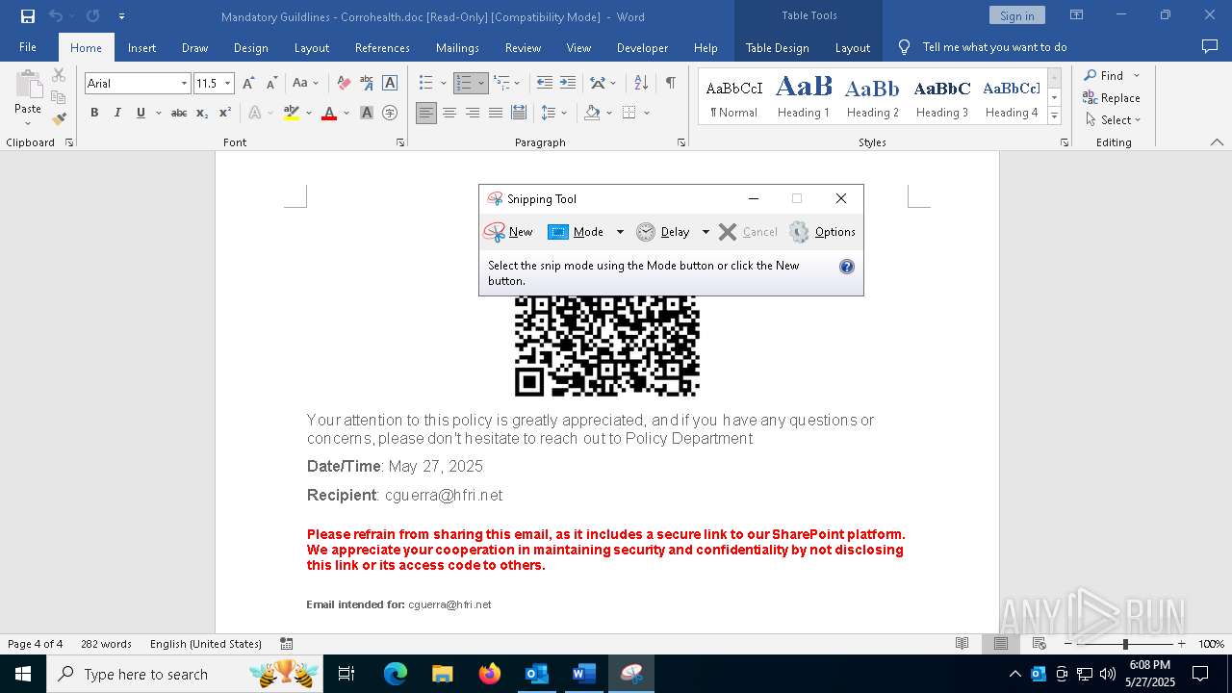The width and height of the screenshot is (1232, 693).
Task: Toggle Underline formatting
Action: pyautogui.click(x=141, y=113)
